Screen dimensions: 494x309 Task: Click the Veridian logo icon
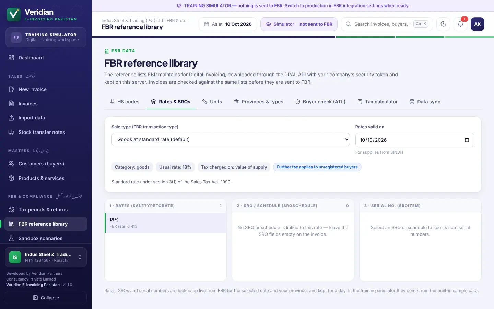(14, 14)
